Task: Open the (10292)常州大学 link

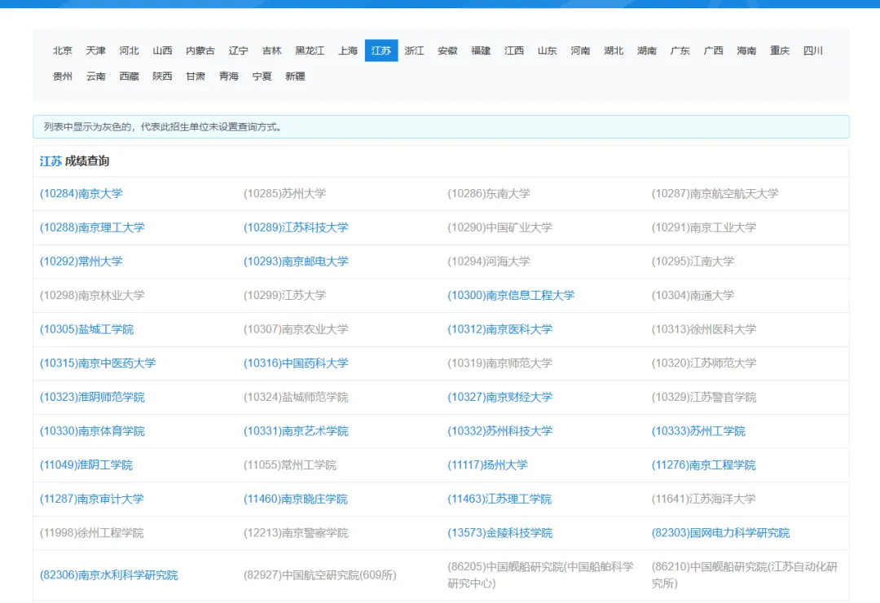Action: click(81, 262)
